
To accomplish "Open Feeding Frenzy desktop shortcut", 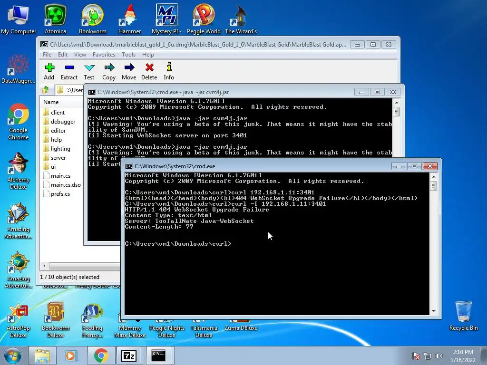I will click(92, 320).
